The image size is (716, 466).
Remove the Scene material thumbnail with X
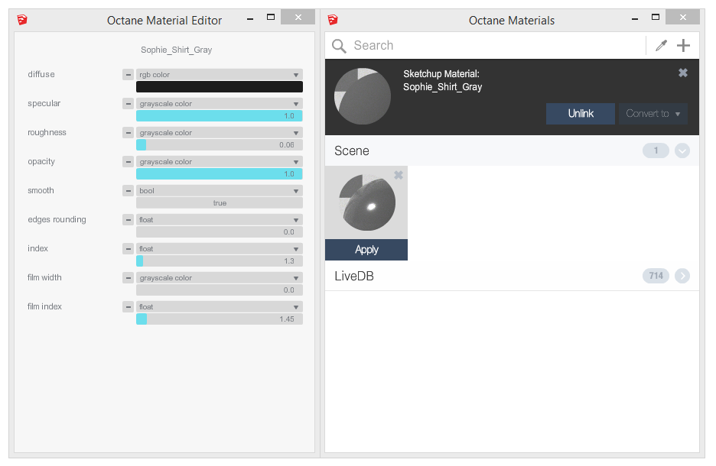pyautogui.click(x=399, y=175)
